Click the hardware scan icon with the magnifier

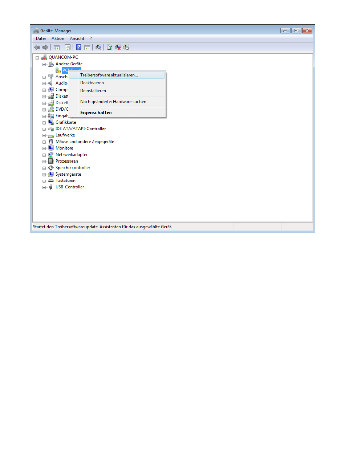coord(98,47)
